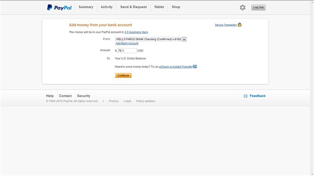Click the Feedback speech bubble icon
The image size is (314, 176).
(245, 96)
